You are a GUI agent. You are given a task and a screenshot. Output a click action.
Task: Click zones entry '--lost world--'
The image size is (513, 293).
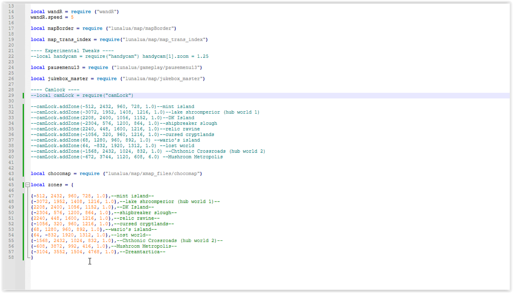91,235
